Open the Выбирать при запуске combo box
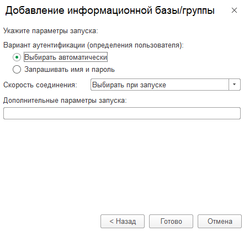The width and height of the screenshot is (244, 231). (166, 85)
